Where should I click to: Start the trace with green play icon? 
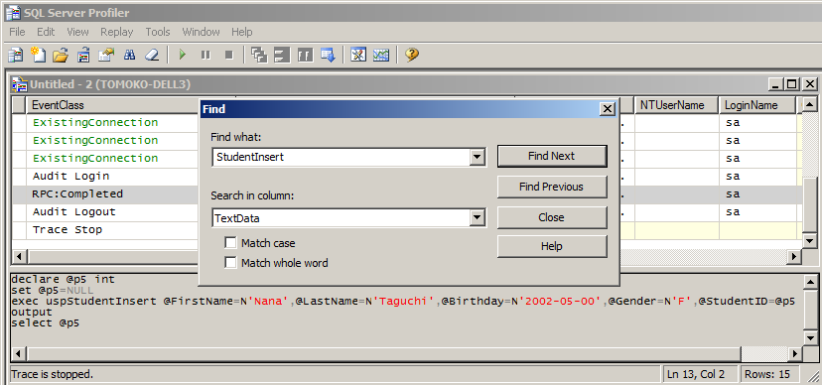pos(183,55)
